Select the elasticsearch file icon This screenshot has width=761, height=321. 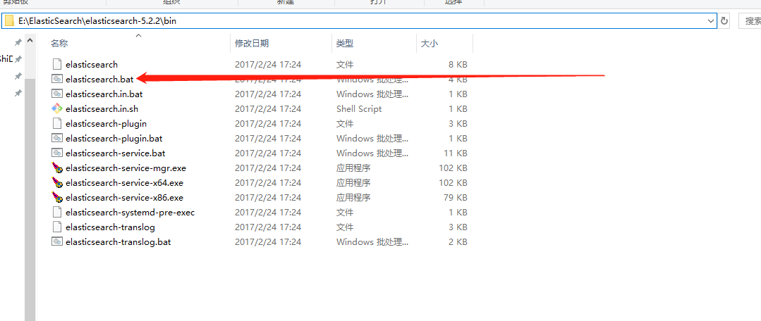point(57,64)
